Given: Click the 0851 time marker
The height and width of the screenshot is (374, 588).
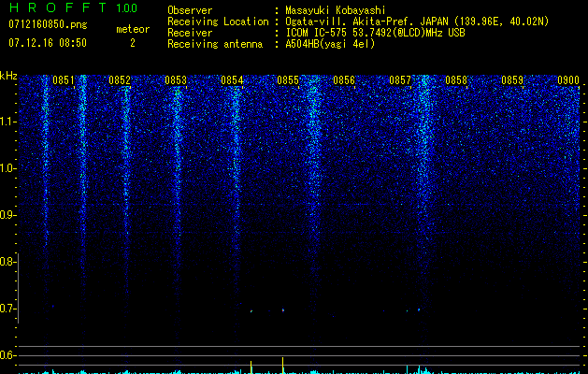Looking at the screenshot, I should point(64,80).
